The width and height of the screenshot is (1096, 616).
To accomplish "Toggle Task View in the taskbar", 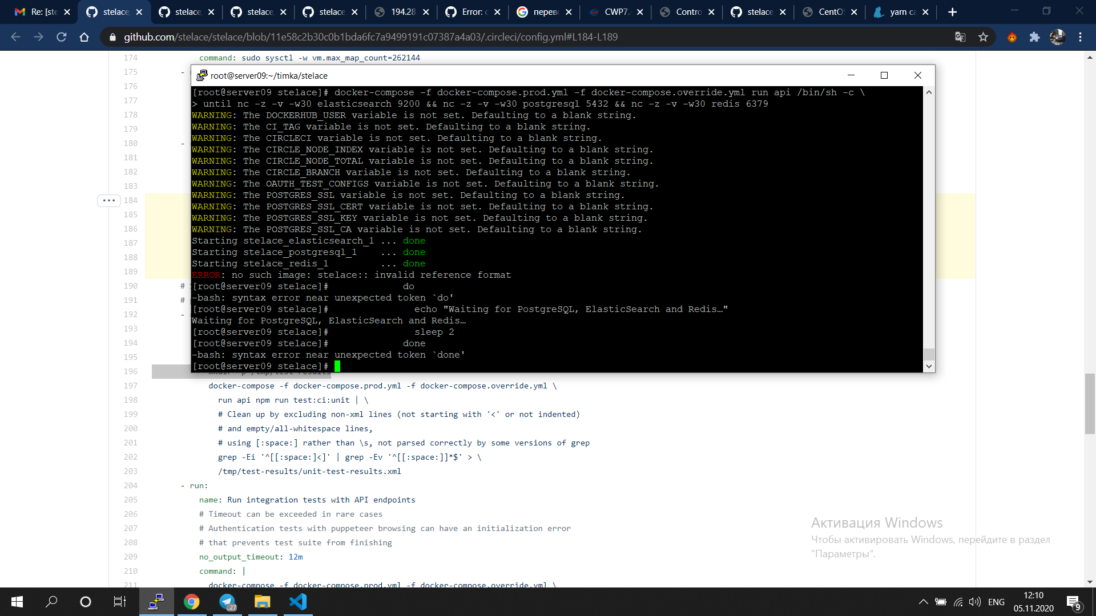I will pyautogui.click(x=119, y=602).
